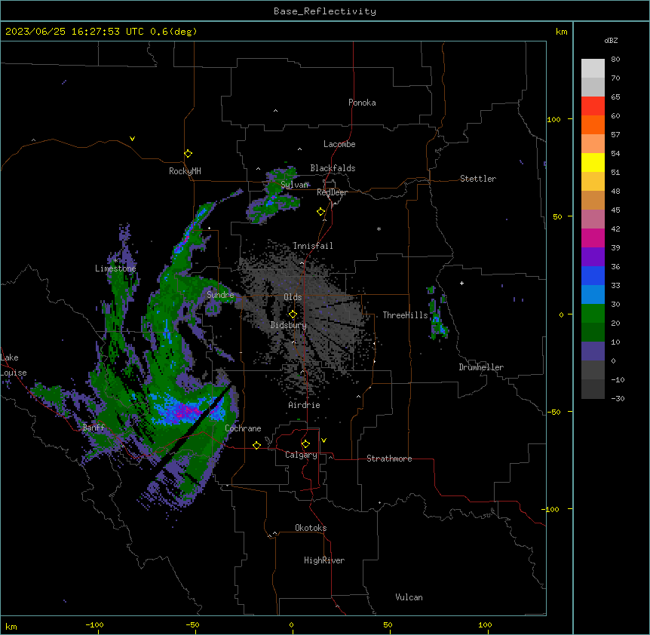Click the Sundre label
This screenshot has height=635, width=650.
coord(220,295)
